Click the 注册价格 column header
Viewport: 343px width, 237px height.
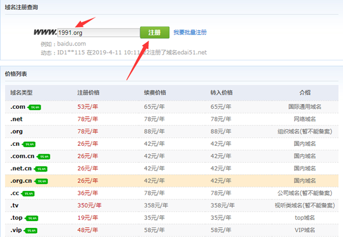pos(89,92)
